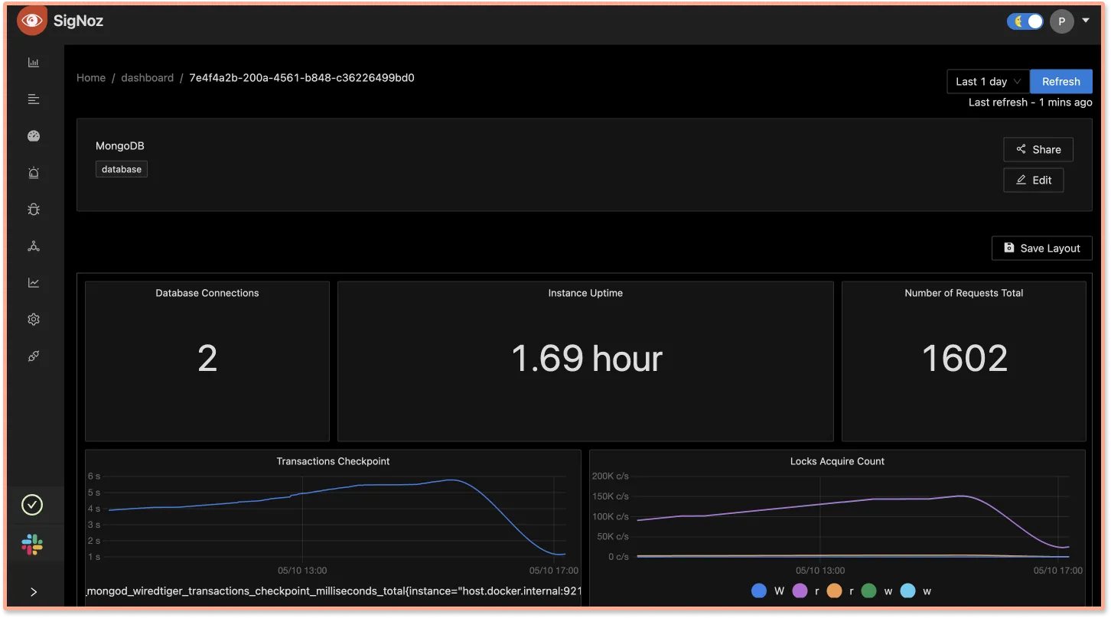
Task: Open the Dashboards gauge icon in sidebar
Action: (x=33, y=136)
